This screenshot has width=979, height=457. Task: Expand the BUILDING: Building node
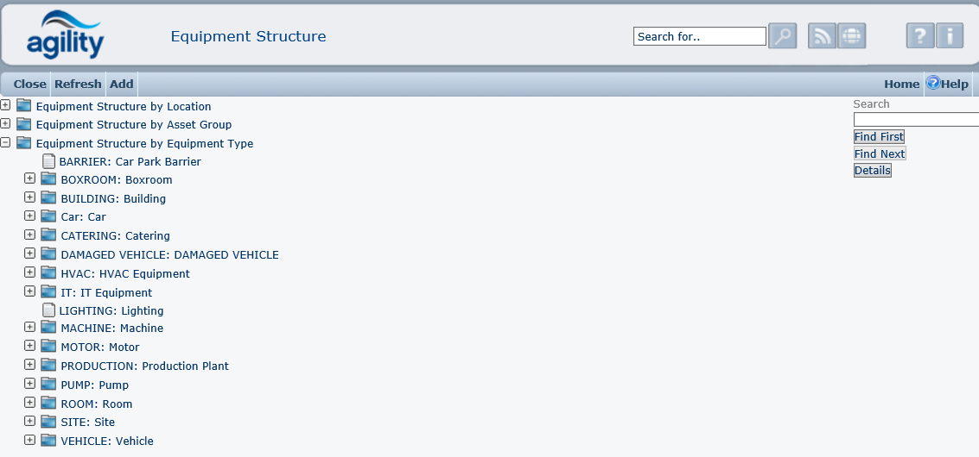click(x=29, y=198)
